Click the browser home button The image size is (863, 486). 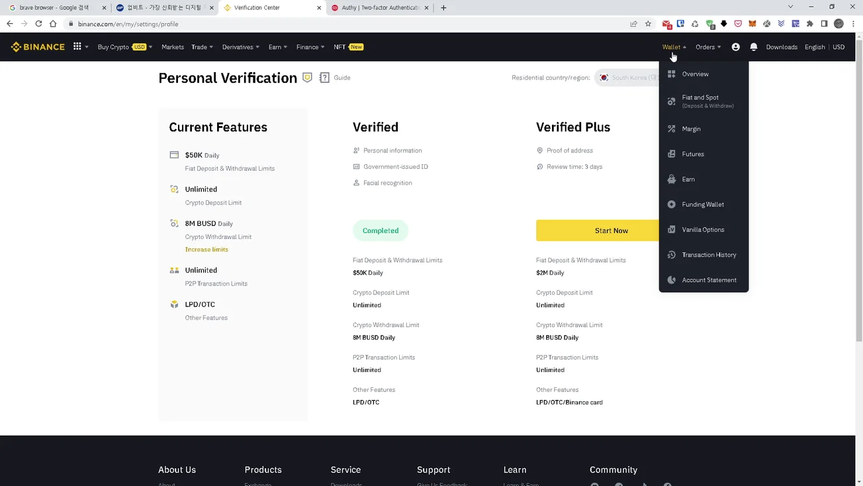53,24
